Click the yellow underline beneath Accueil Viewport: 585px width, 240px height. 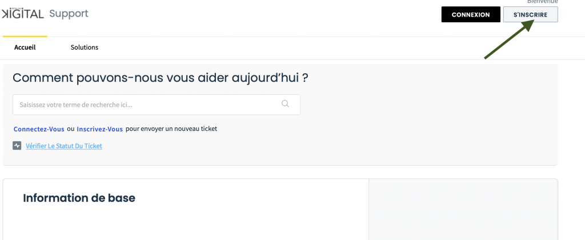tap(25, 37)
